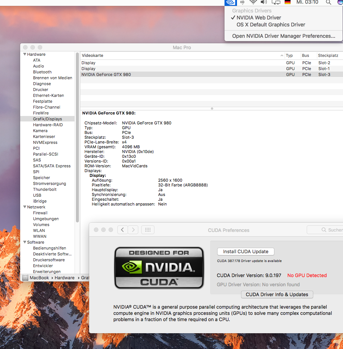Go back in CUDA Preferences
The width and height of the screenshot is (343, 349).
tap(123, 230)
